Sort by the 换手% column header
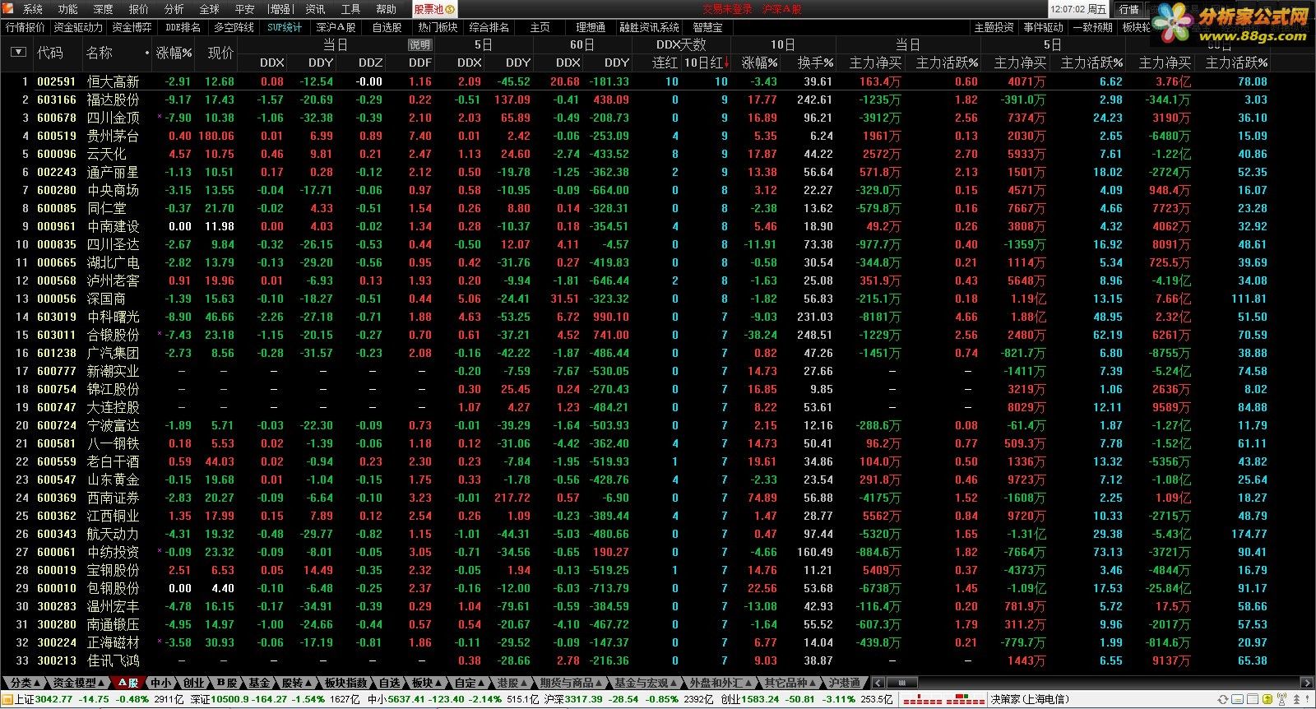The width and height of the screenshot is (1316, 709). tap(815, 63)
